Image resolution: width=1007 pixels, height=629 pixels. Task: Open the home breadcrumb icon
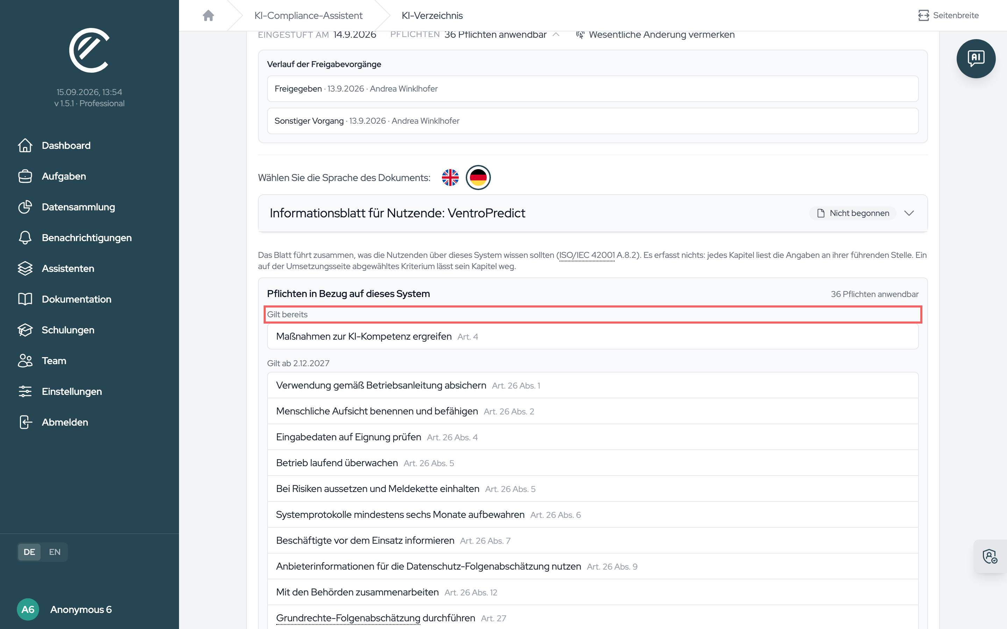208,15
